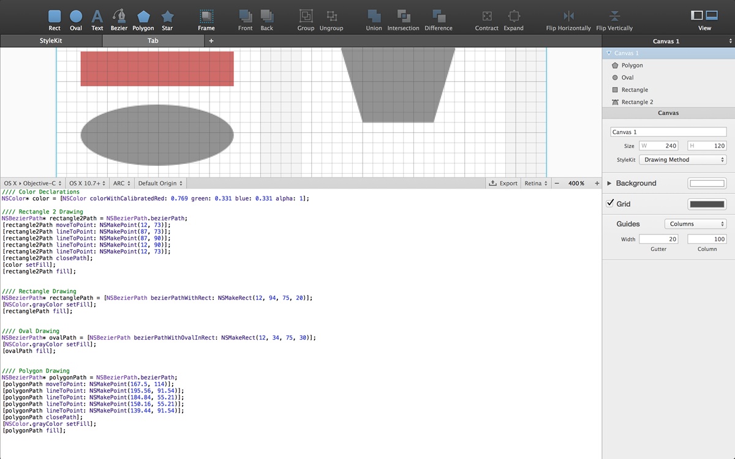This screenshot has width=735, height=459.
Task: Click the guides Gutter width field
Action: click(x=658, y=239)
